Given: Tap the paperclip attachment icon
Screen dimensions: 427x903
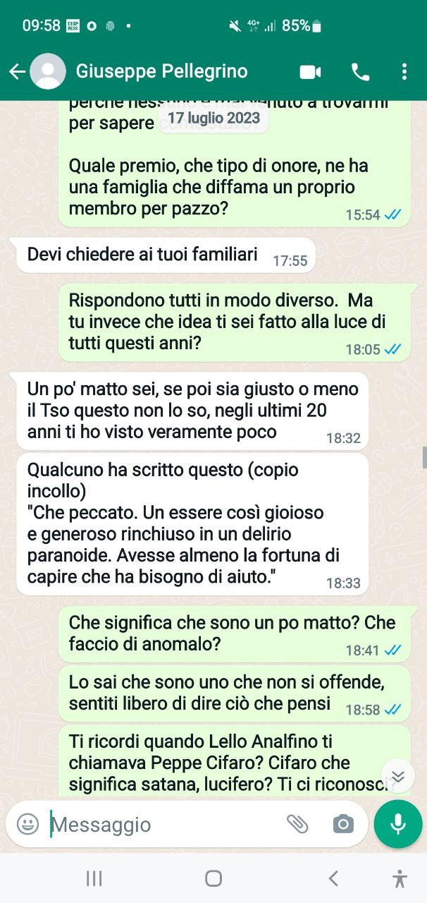Looking at the screenshot, I should click(297, 824).
